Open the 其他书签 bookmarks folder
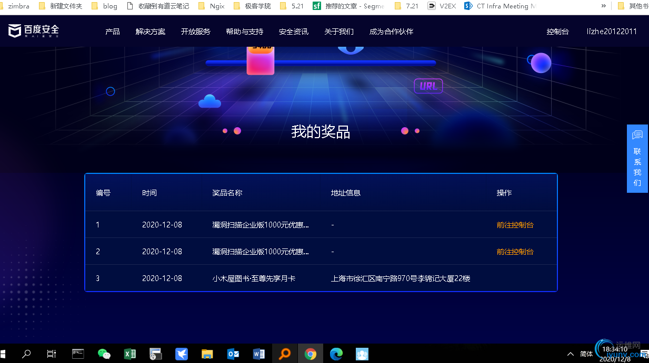The height and width of the screenshot is (363, 649). [633, 6]
